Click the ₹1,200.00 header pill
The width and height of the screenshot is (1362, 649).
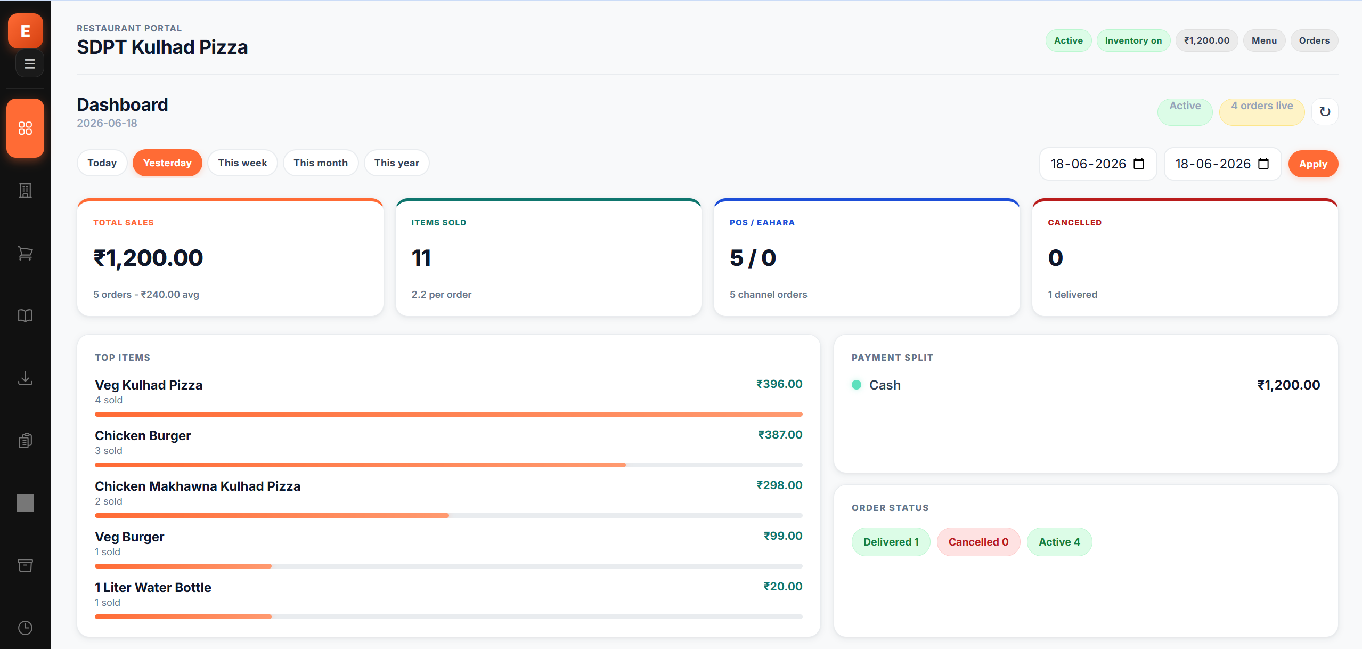point(1206,40)
